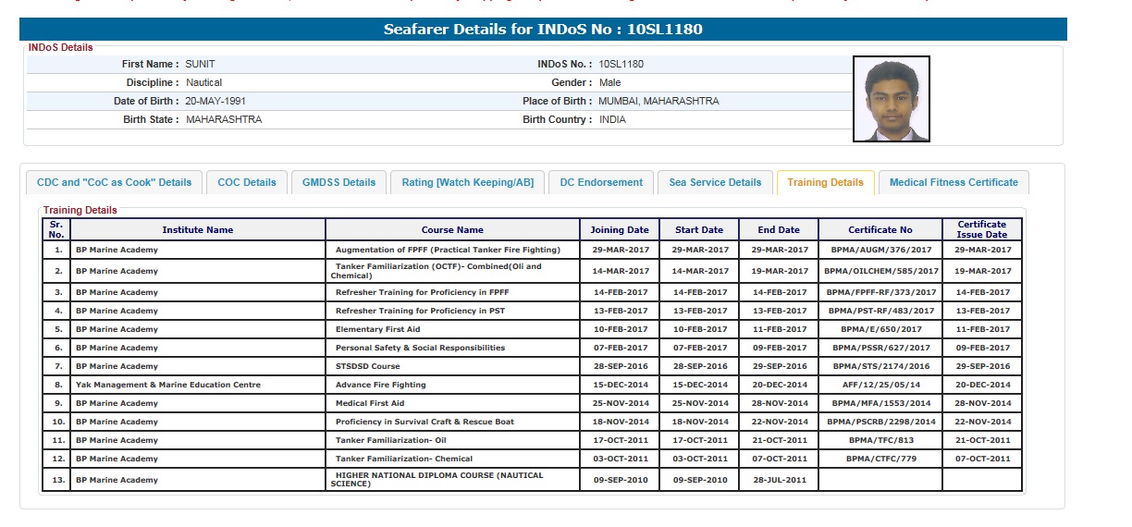This screenshot has height=527, width=1132.
Task: Switch to the COC Details tab
Action: 247,183
